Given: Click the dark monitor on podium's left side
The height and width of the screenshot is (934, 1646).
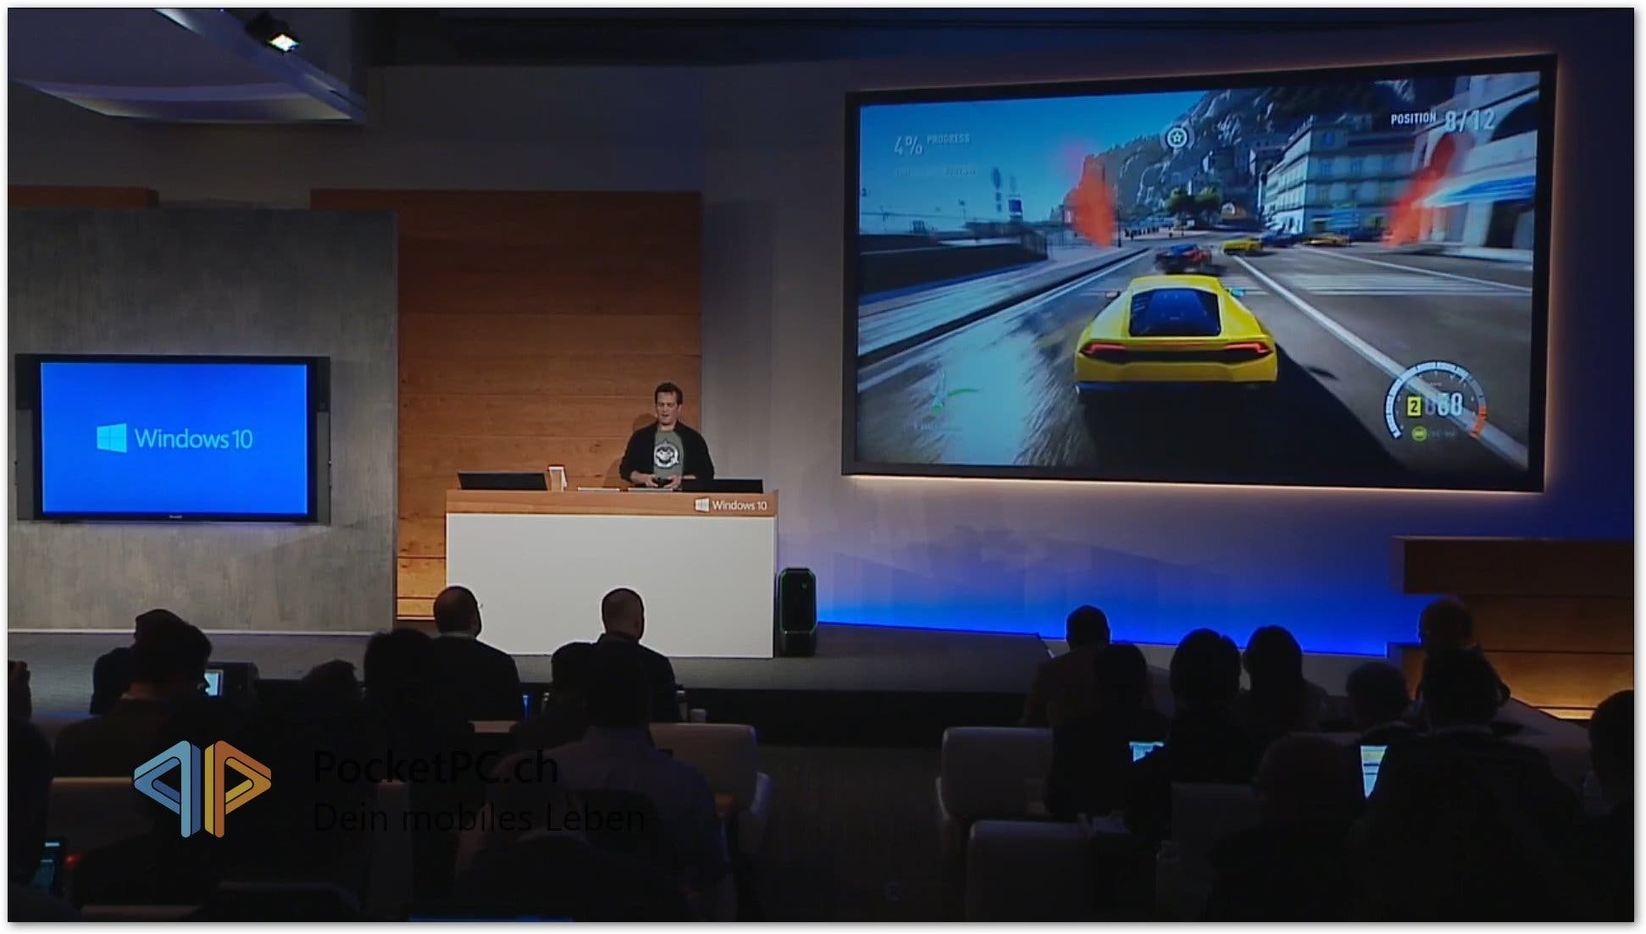Looking at the screenshot, I should [502, 481].
